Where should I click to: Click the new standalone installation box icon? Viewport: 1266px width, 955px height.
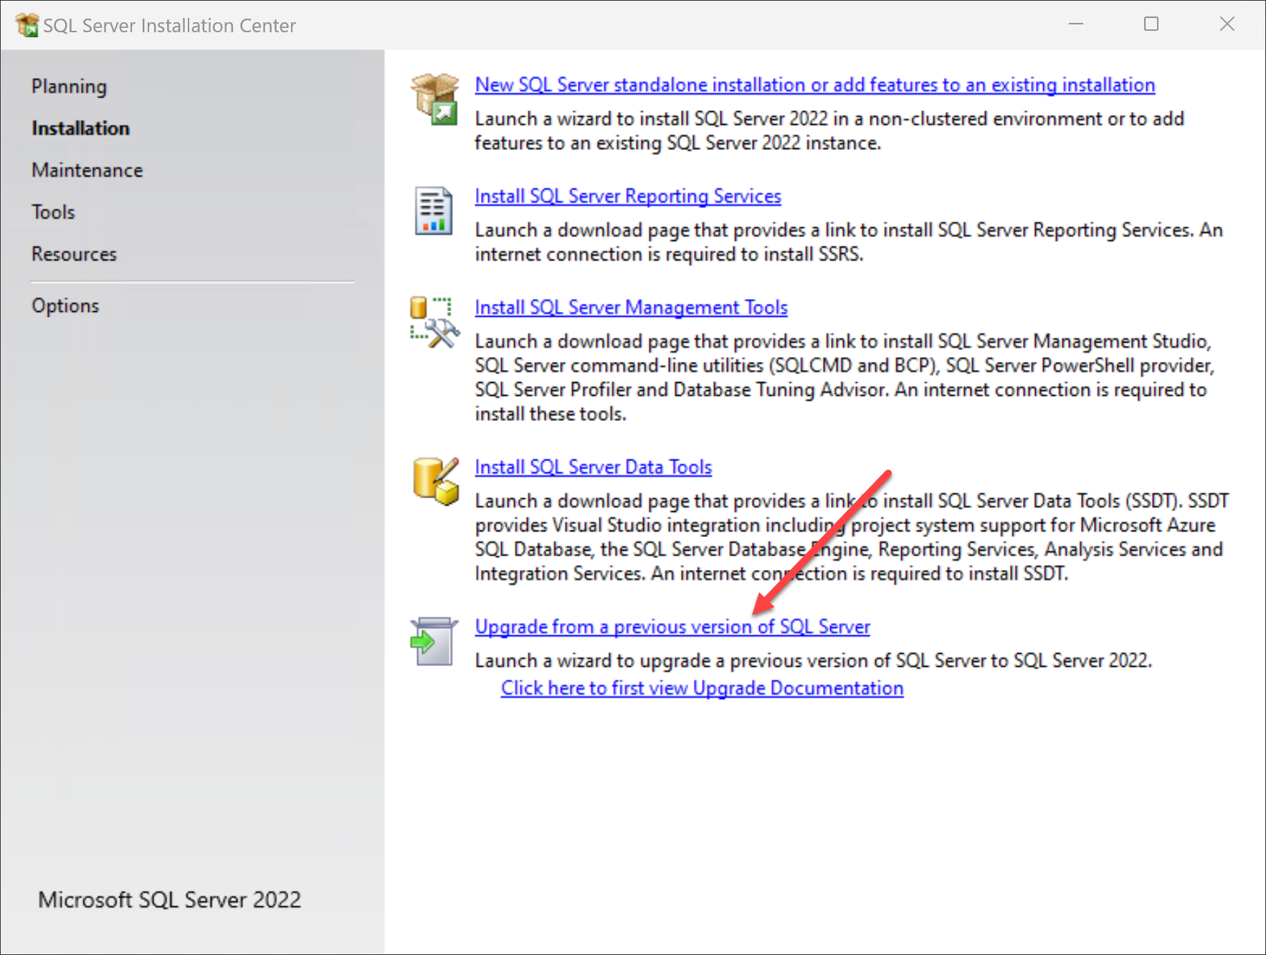click(x=434, y=99)
